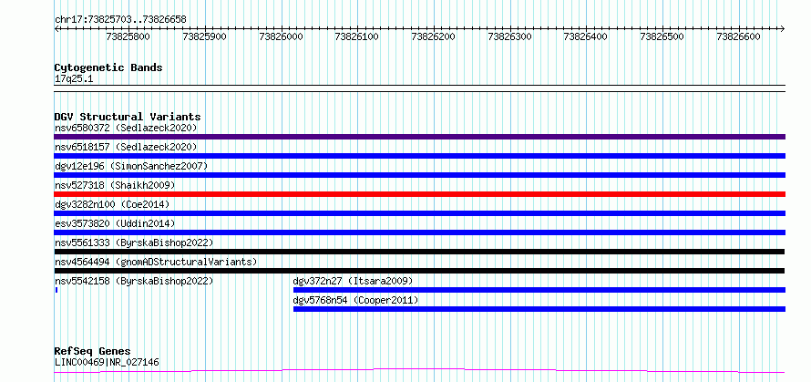
Task: Select the tiny blue nsv5542158 variant mark
Action: coord(56,290)
